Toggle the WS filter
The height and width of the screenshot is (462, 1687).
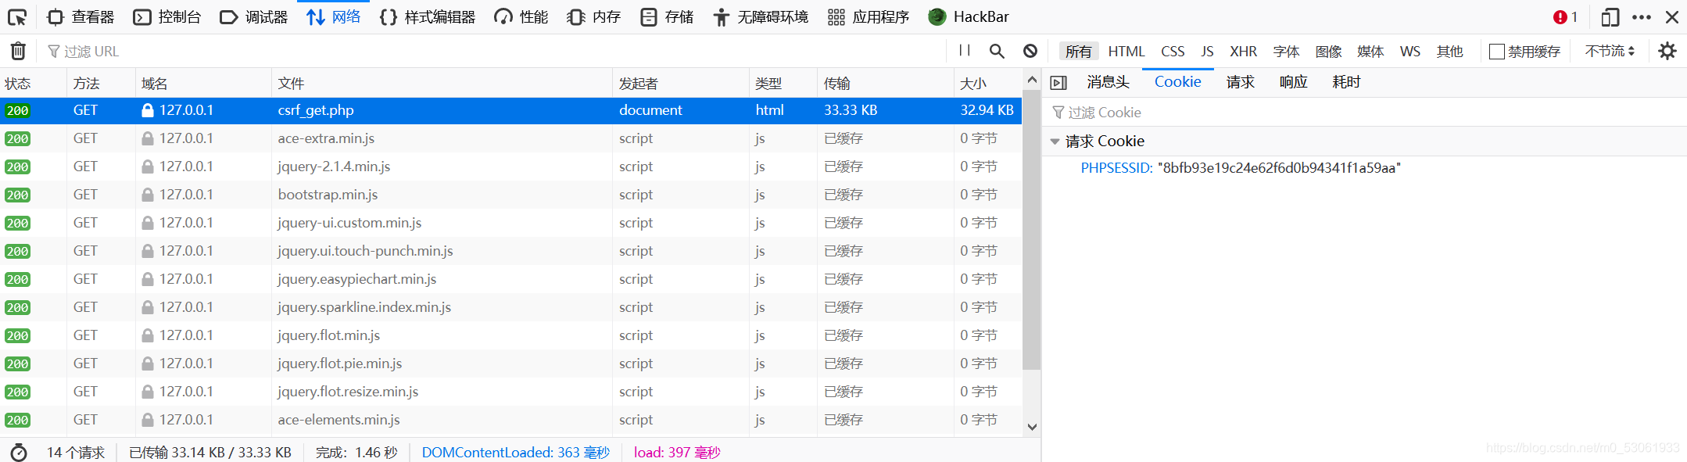1410,51
